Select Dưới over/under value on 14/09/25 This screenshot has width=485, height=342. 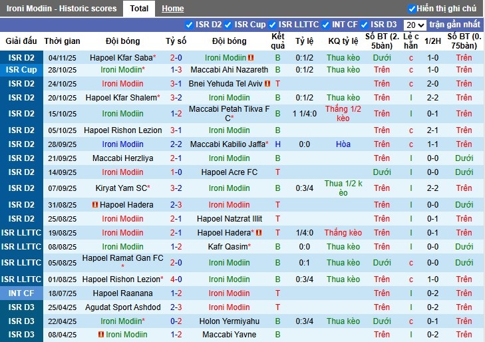click(x=382, y=172)
